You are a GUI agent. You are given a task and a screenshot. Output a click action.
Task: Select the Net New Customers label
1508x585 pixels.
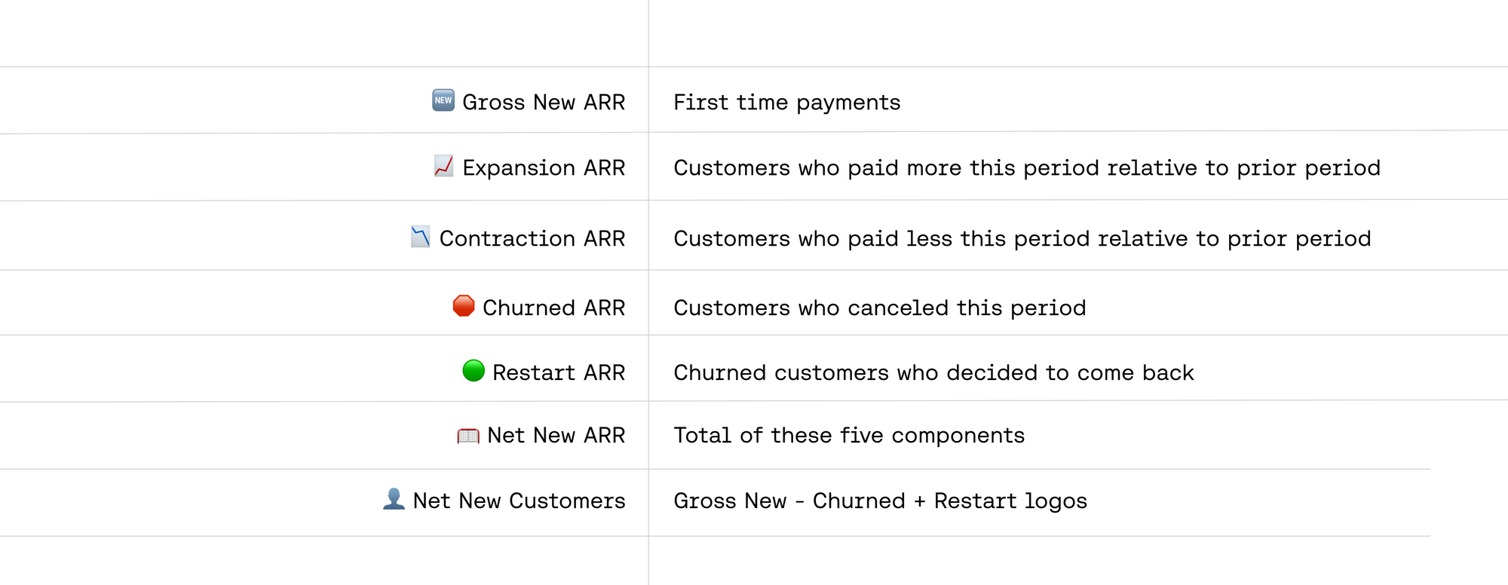point(520,501)
